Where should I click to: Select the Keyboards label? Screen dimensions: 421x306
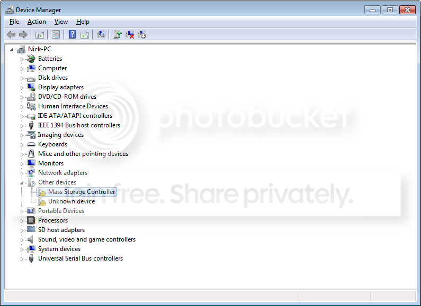52,144
